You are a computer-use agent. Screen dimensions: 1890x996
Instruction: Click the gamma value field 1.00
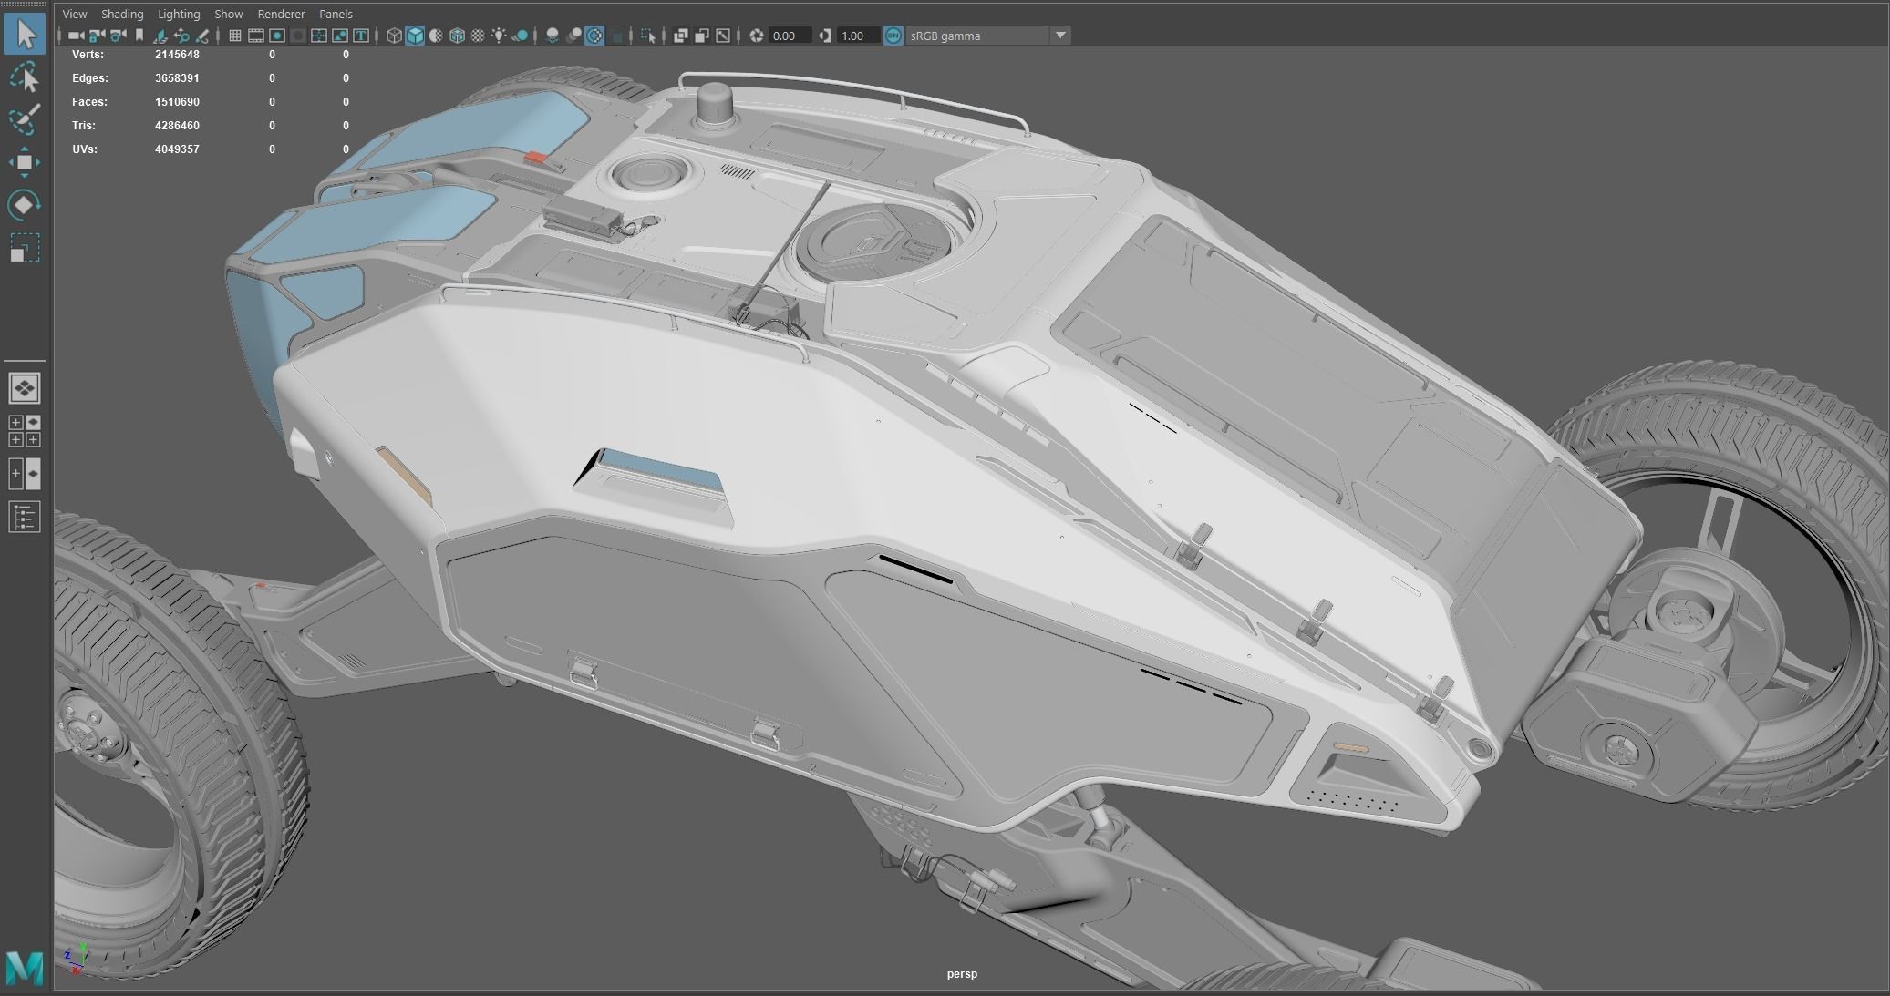click(x=857, y=36)
